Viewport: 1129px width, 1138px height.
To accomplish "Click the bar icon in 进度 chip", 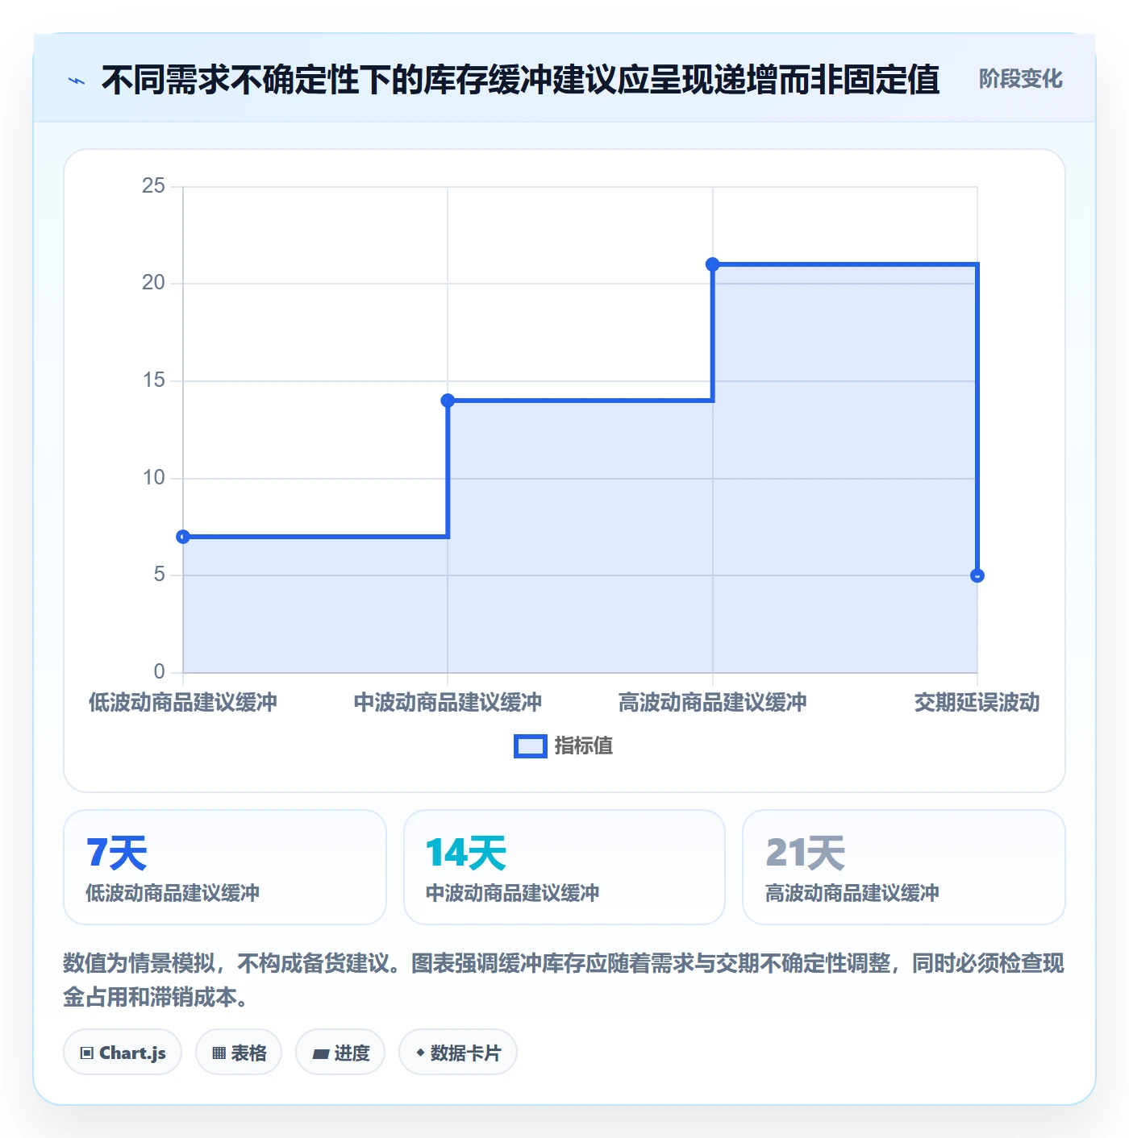I will coord(321,1053).
